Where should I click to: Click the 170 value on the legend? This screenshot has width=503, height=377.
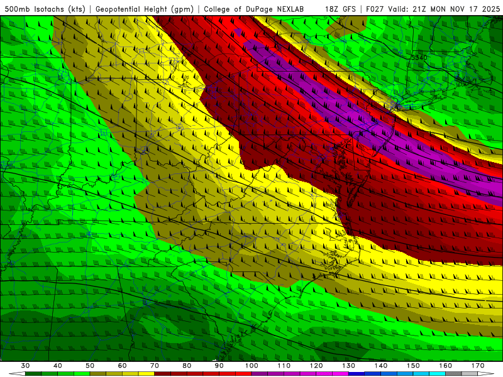[478, 366]
